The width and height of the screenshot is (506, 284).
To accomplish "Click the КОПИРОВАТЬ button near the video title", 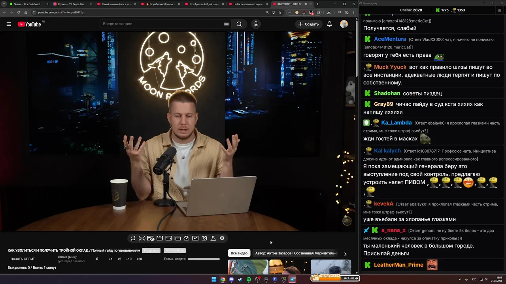I will (174, 250).
